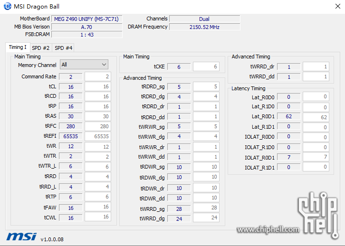The width and height of the screenshot is (345, 246).
Task: Click the tWRWR_dg editable input field
Action: (206, 136)
